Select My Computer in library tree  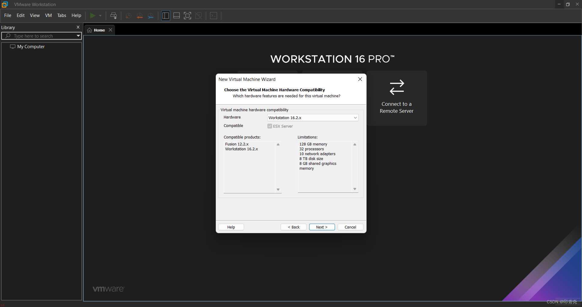31,47
